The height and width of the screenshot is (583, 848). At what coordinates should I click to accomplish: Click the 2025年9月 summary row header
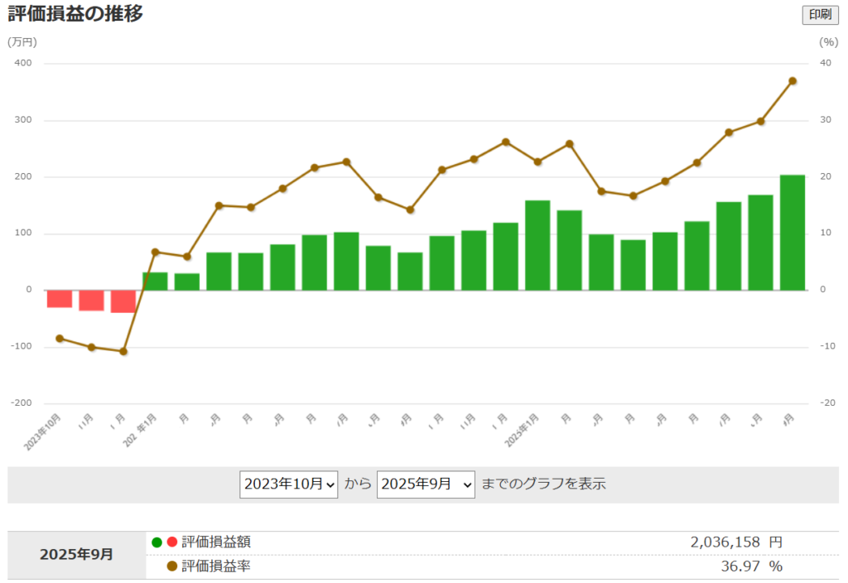pos(76,554)
